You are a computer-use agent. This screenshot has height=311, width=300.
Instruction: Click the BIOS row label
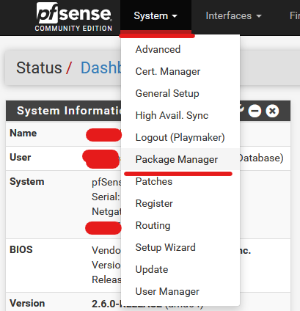coord(21,249)
